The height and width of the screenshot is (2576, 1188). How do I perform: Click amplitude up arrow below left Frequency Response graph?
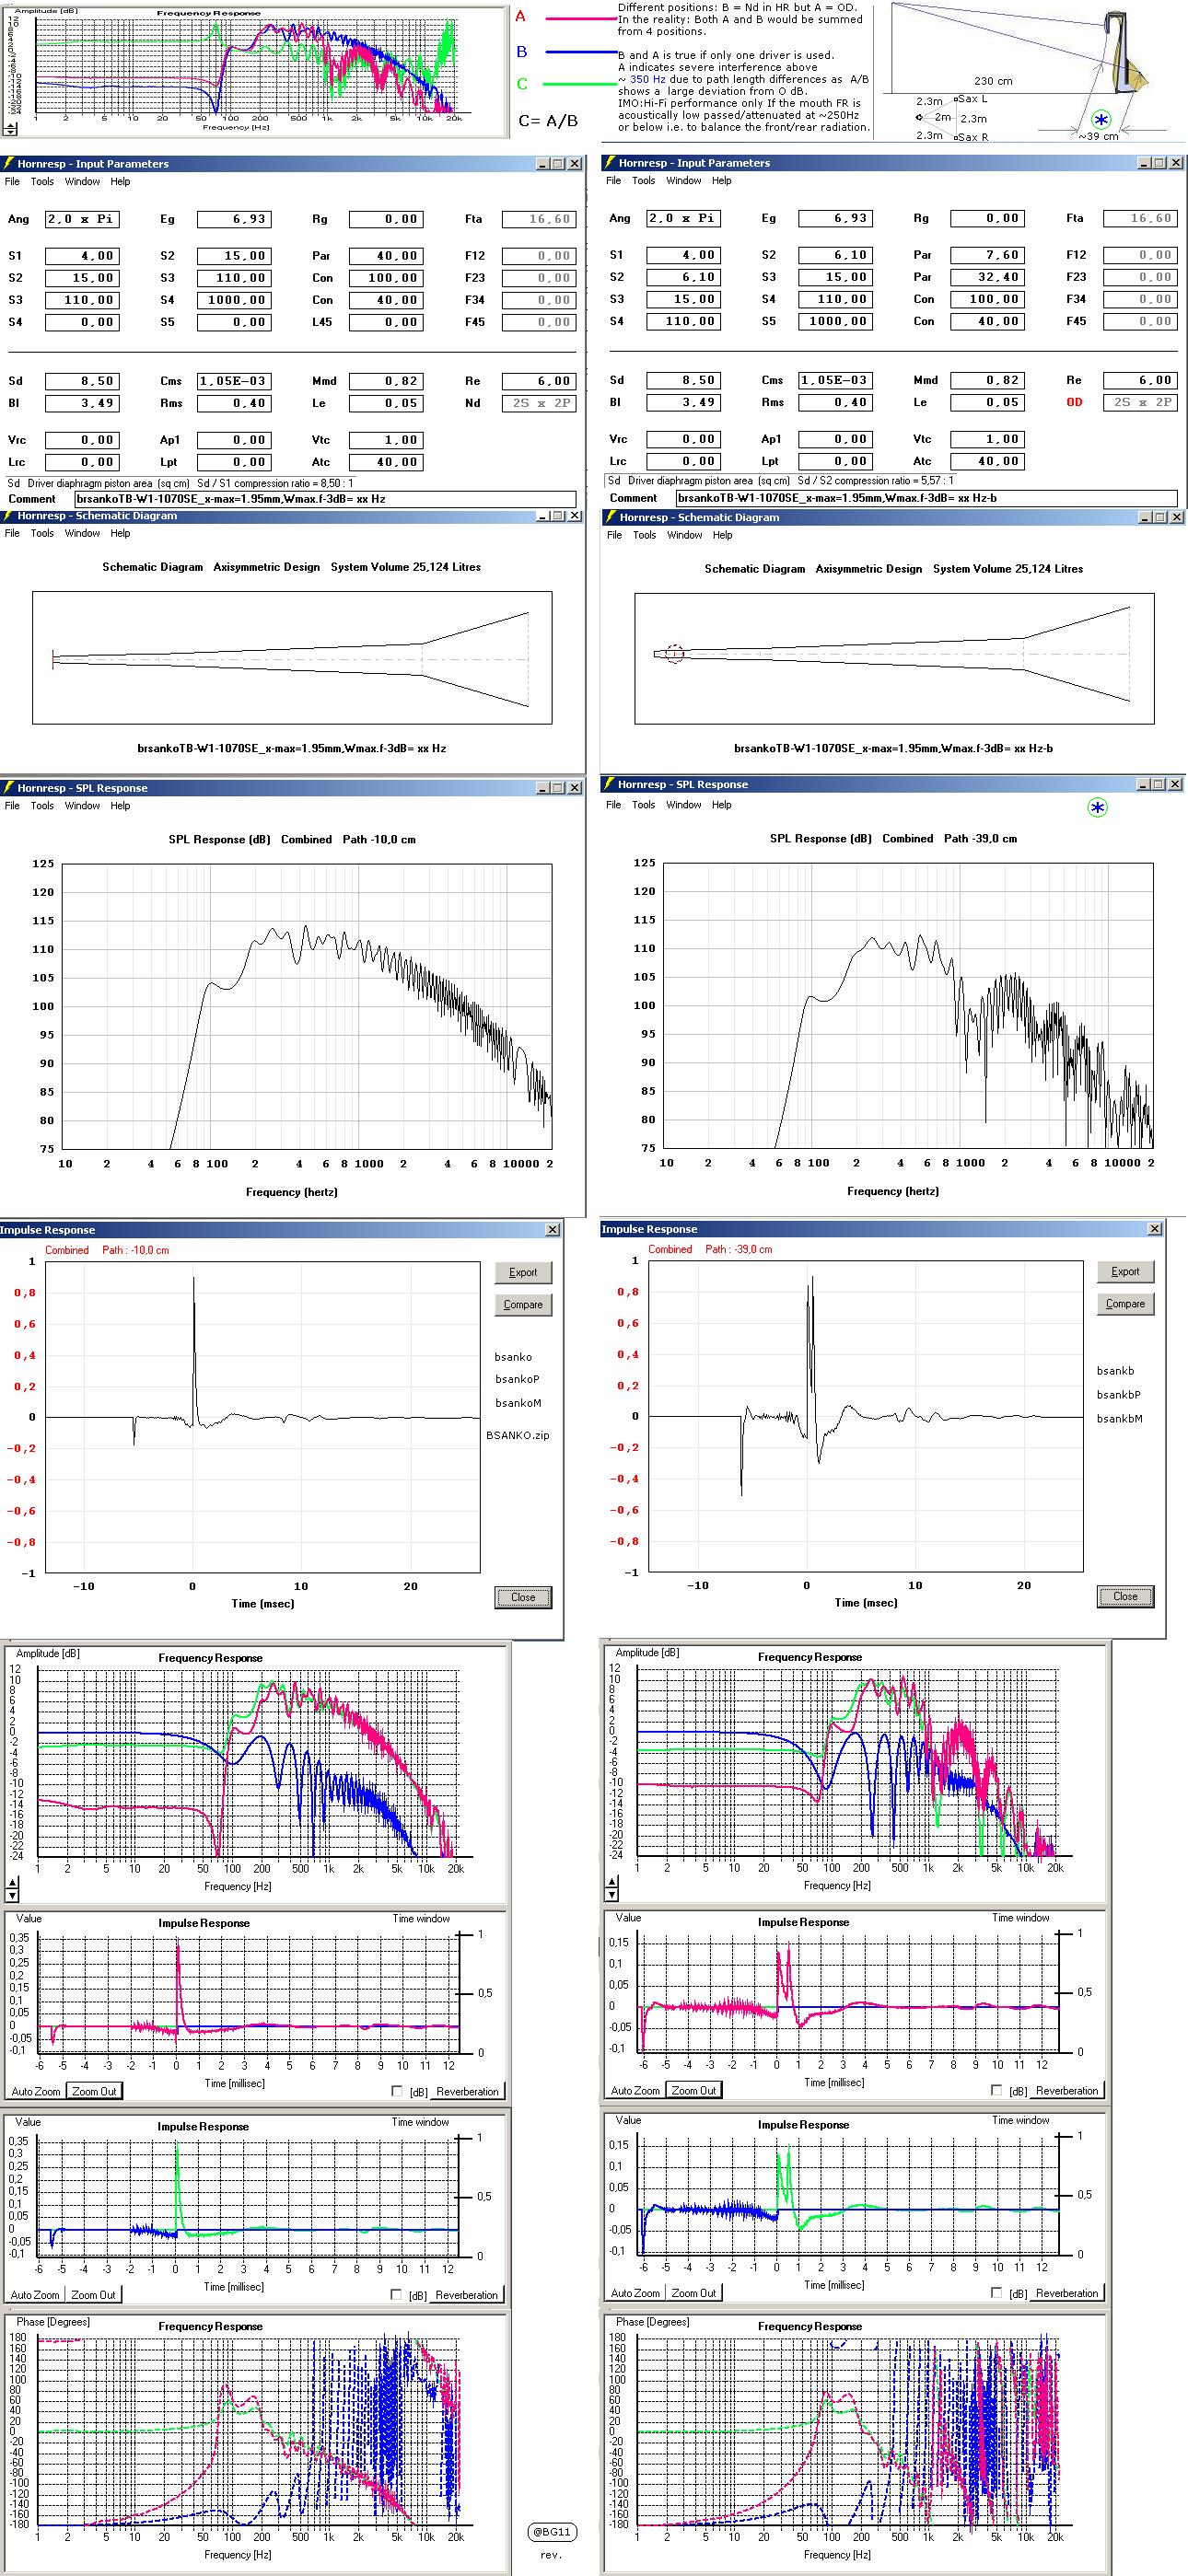pyautogui.click(x=12, y=1883)
